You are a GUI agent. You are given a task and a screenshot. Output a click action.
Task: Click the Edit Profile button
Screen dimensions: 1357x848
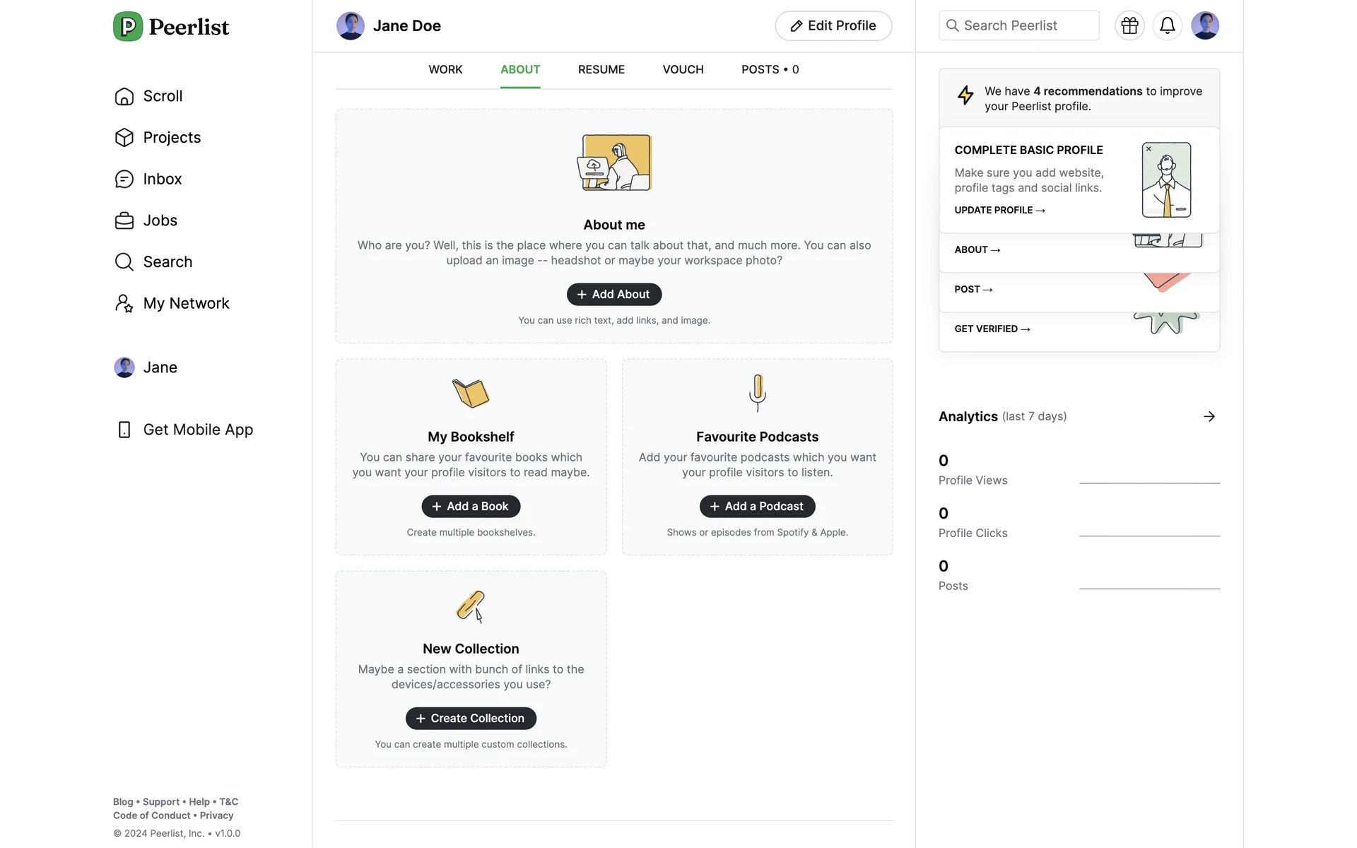click(x=833, y=26)
